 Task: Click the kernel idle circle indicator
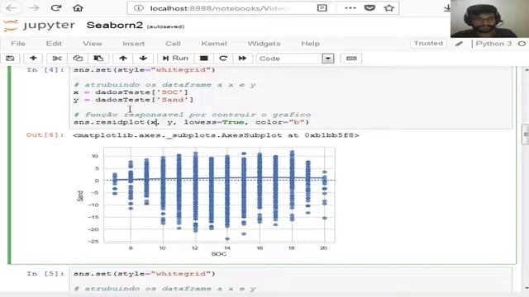click(522, 44)
